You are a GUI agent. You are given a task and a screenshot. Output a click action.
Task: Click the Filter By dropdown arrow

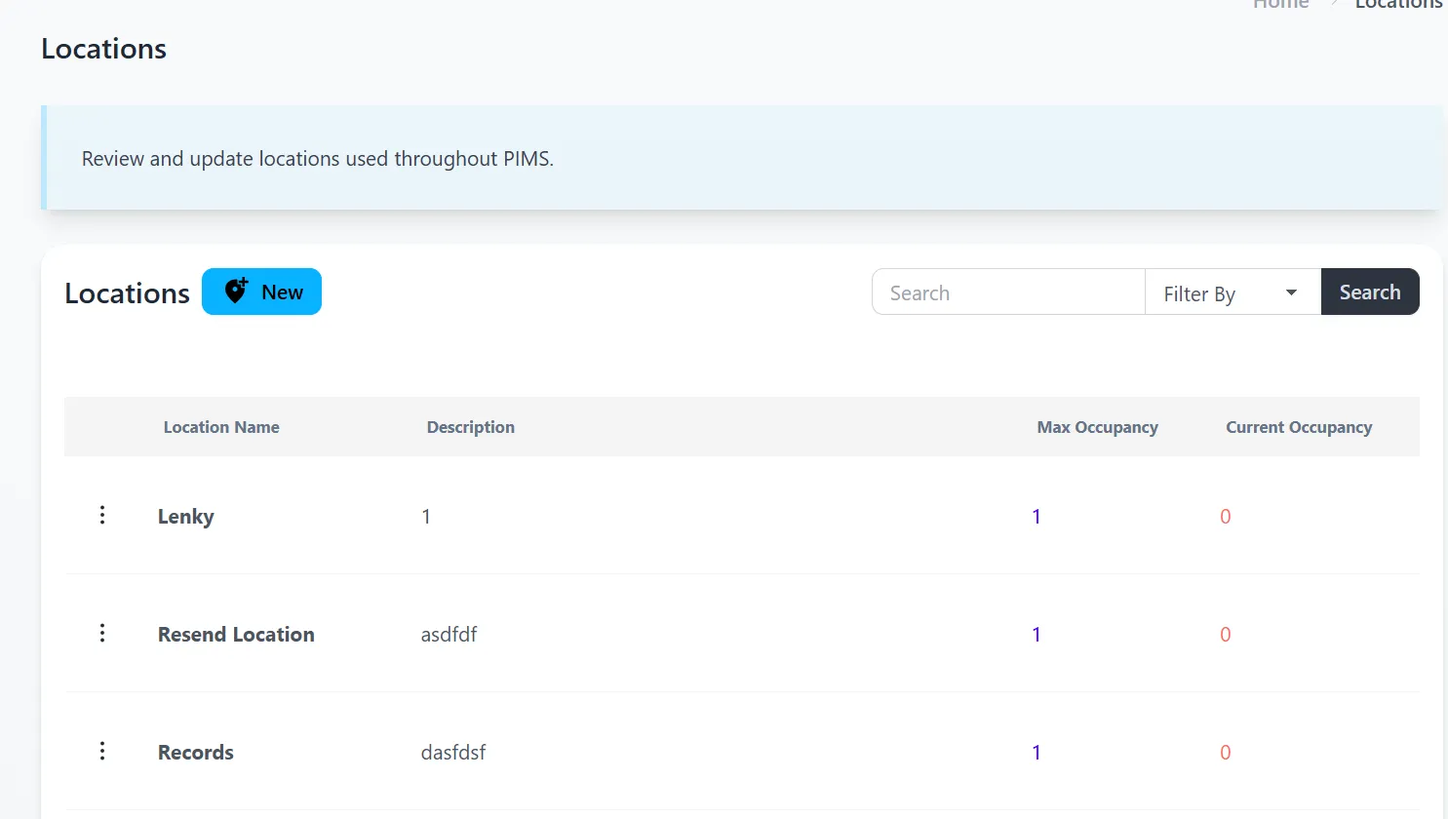click(1291, 292)
